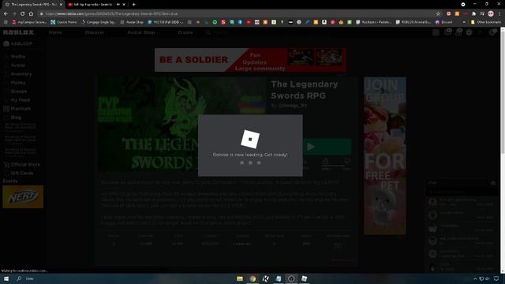This screenshot has width=505, height=284.
Task: Click the NERF event banner
Action: tap(23, 196)
